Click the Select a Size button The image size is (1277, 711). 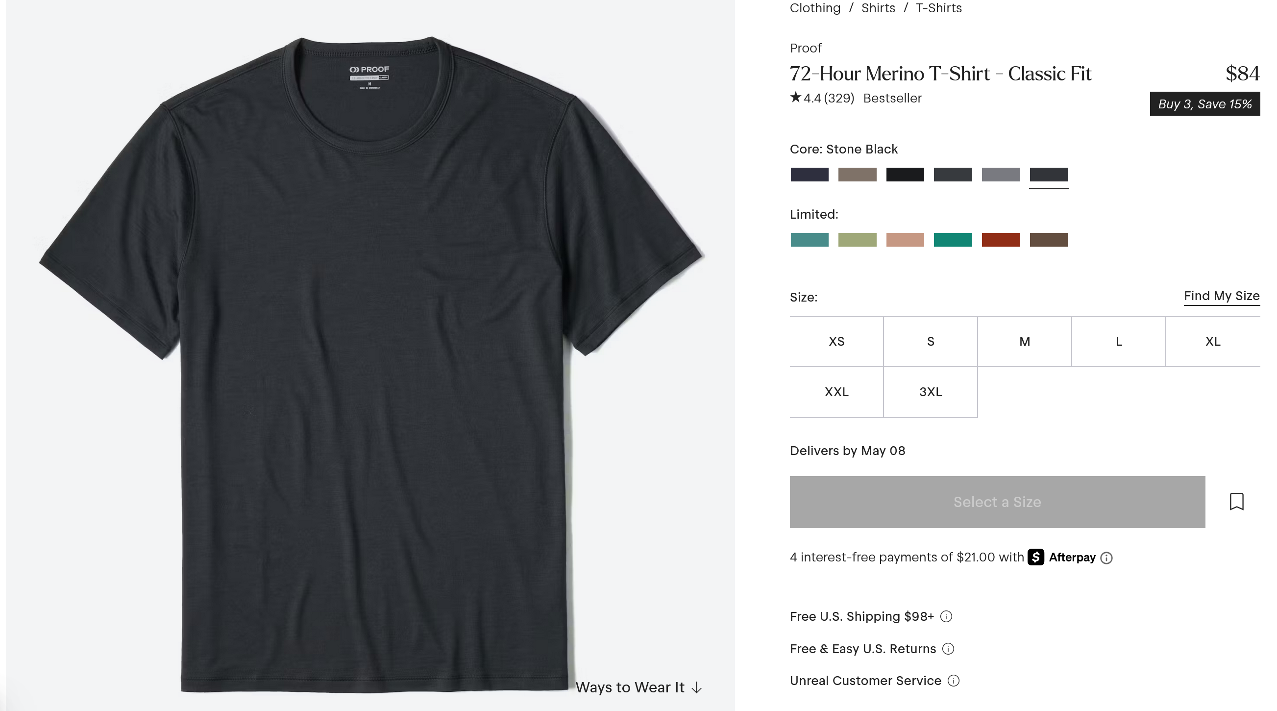click(x=997, y=502)
